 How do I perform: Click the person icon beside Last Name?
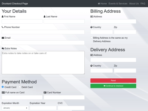coord(45,16)
